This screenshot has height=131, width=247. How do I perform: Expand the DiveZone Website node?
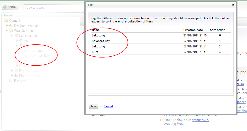coord(7,26)
